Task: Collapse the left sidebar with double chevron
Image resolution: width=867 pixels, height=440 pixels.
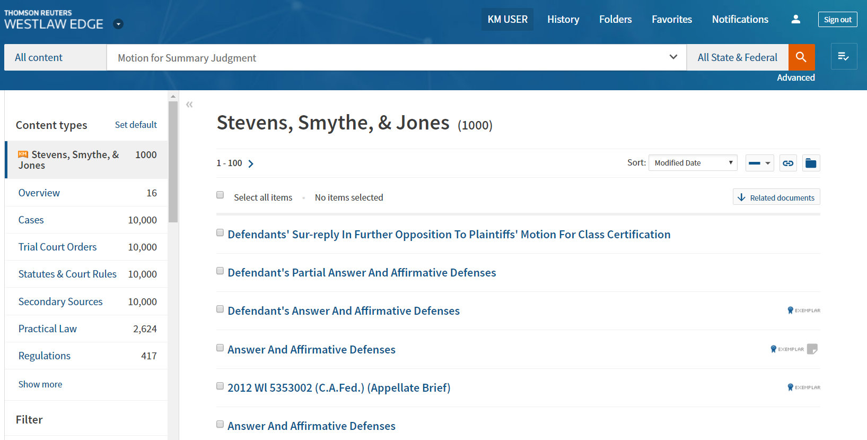Action: pyautogui.click(x=189, y=105)
